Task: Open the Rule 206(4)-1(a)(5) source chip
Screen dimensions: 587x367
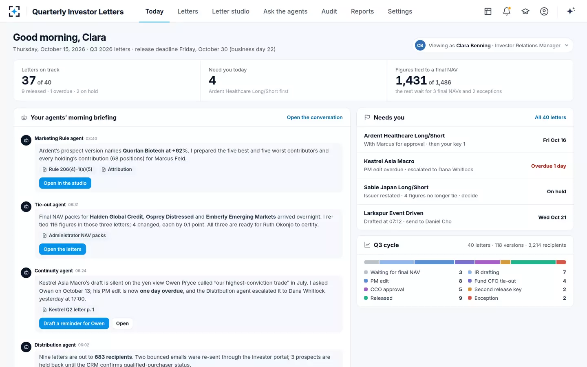Action: coord(67,169)
